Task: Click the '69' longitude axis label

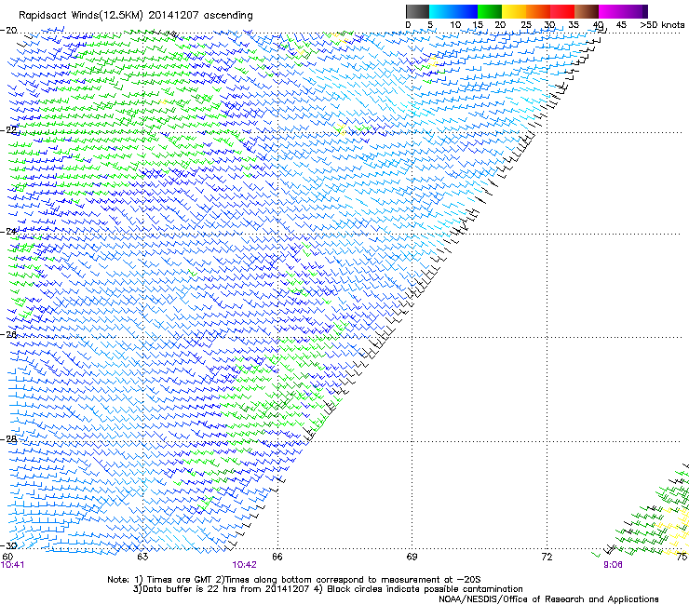Action: point(412,558)
